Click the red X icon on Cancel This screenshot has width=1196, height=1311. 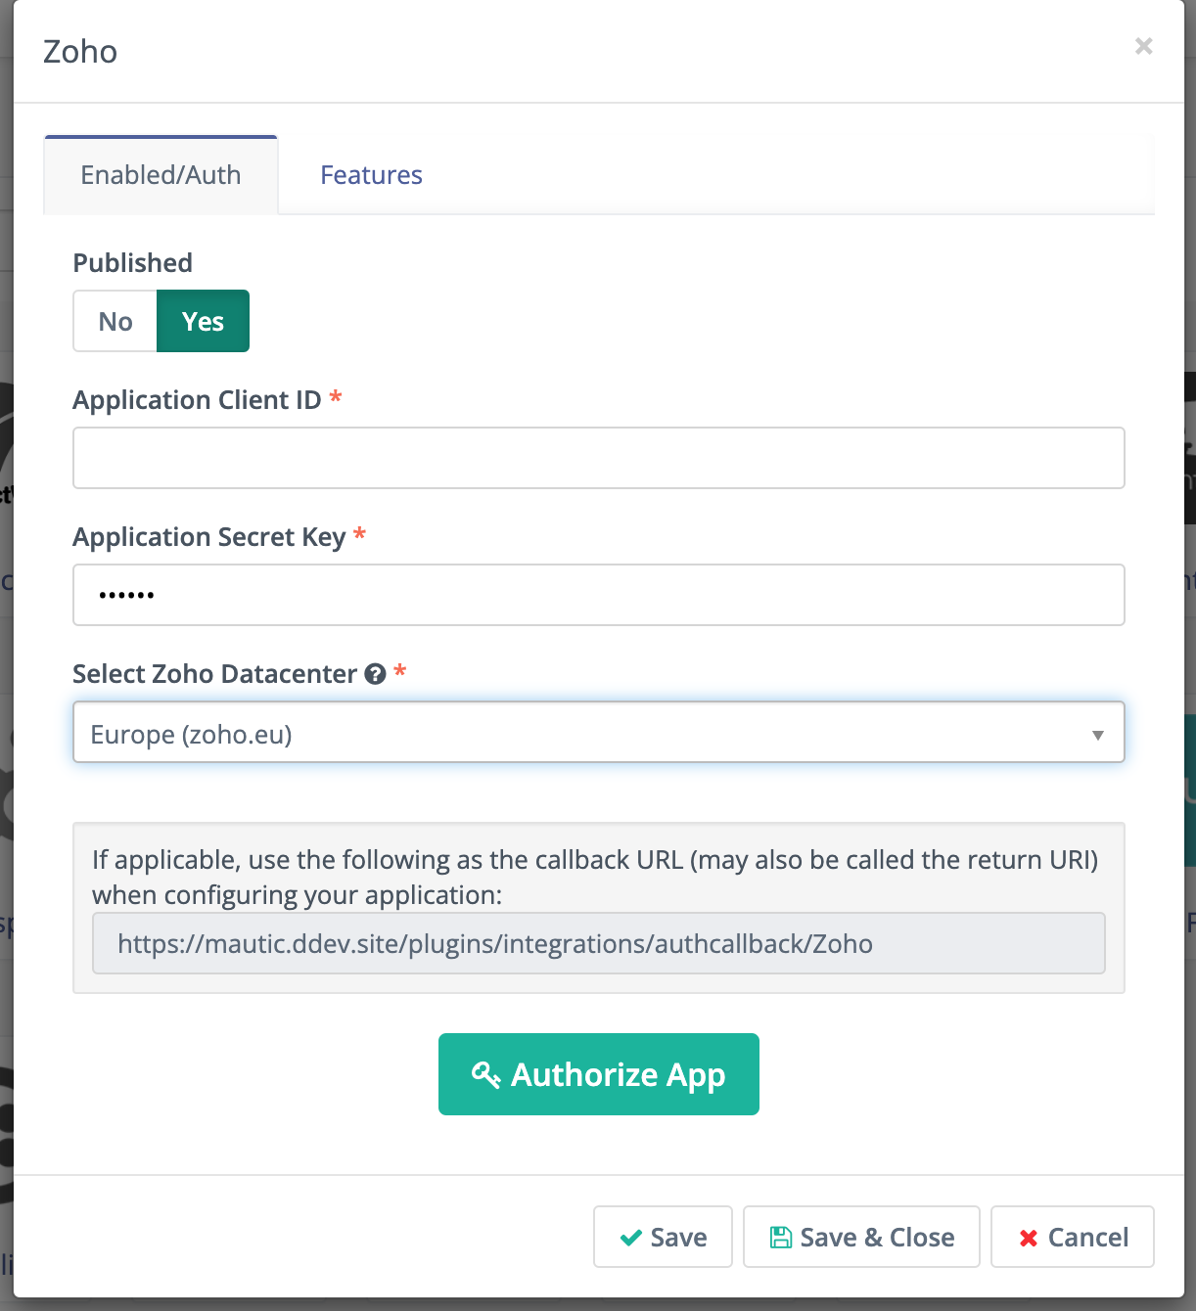click(x=1028, y=1239)
